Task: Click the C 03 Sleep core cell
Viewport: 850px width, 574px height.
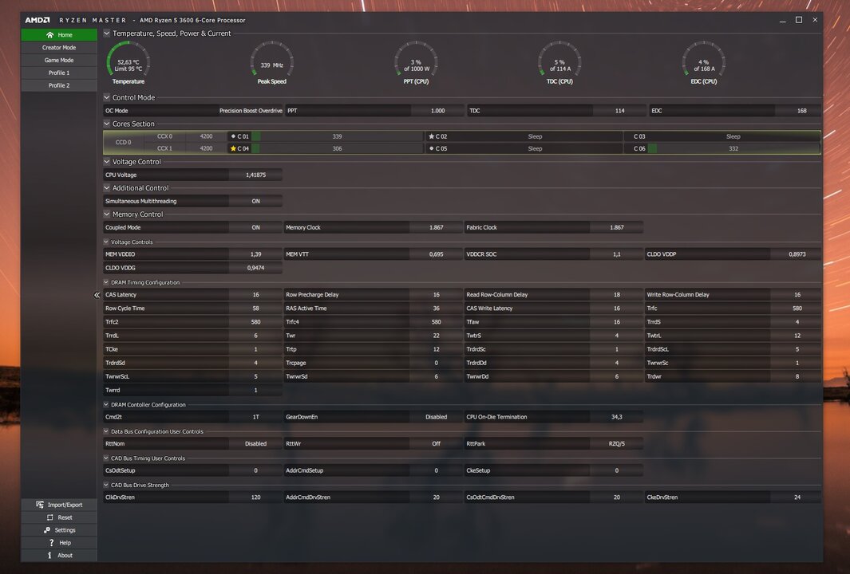Action: tap(722, 136)
